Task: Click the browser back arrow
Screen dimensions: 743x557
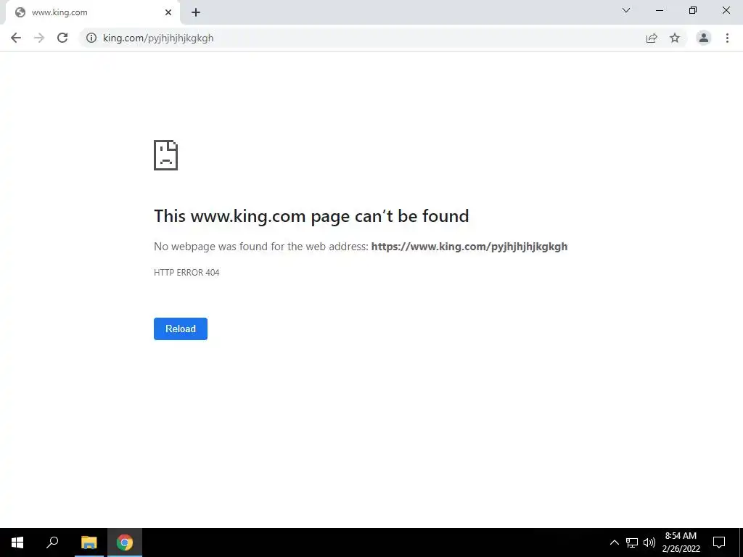Action: pos(16,38)
